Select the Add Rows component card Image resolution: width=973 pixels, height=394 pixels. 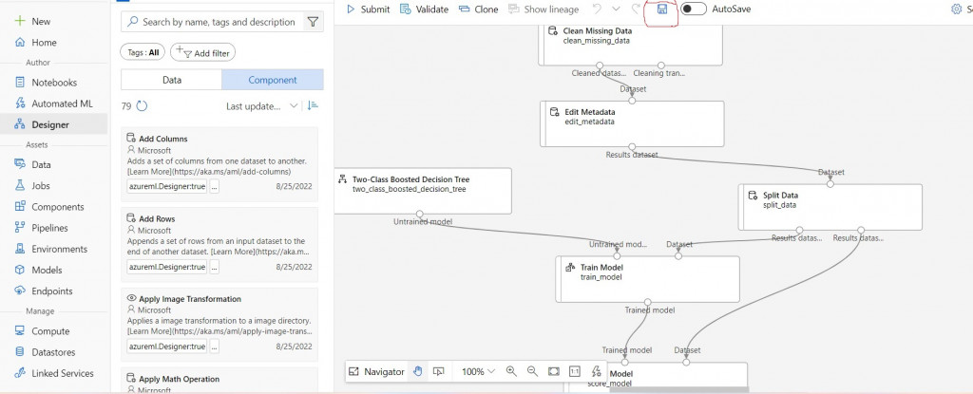219,244
